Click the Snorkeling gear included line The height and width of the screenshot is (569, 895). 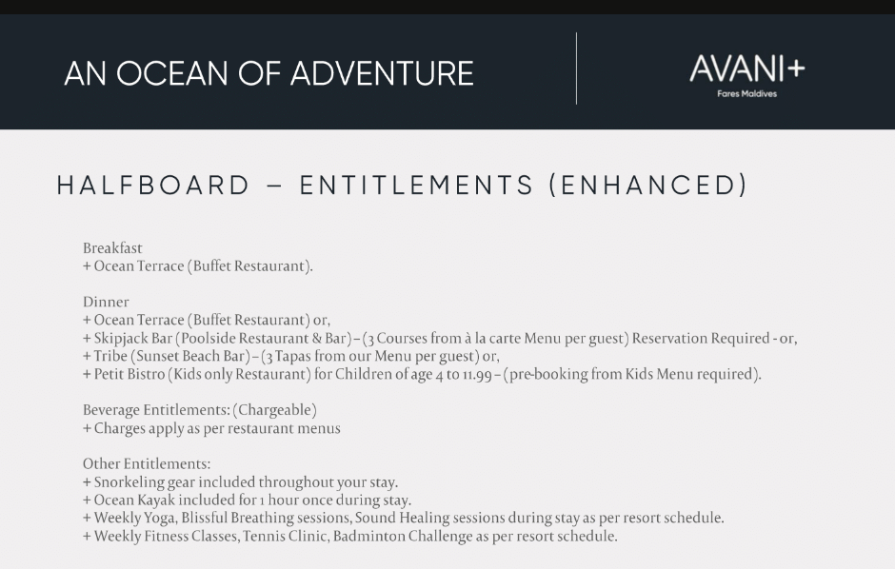(x=240, y=482)
